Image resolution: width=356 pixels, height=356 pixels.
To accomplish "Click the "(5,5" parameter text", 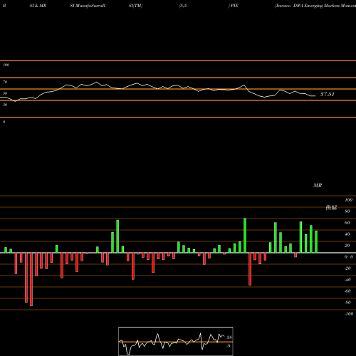I will click(x=183, y=6).
